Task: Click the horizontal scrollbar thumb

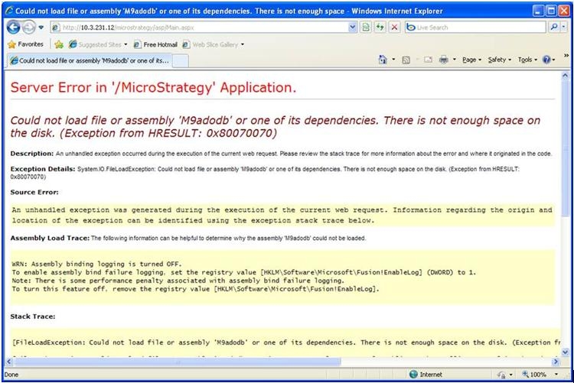Action: (x=178, y=362)
